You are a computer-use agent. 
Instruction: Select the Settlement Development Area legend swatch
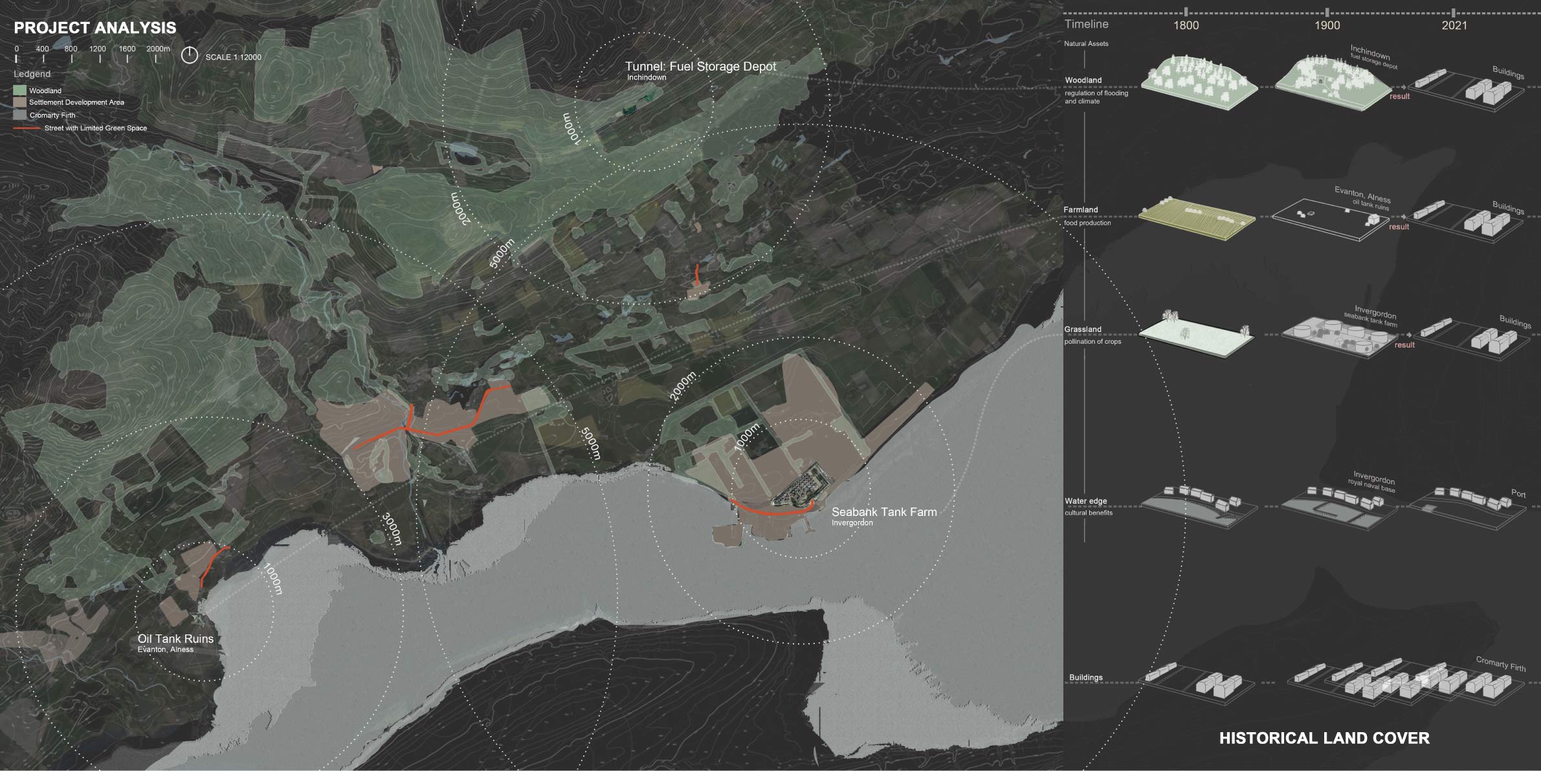pyautogui.click(x=19, y=102)
